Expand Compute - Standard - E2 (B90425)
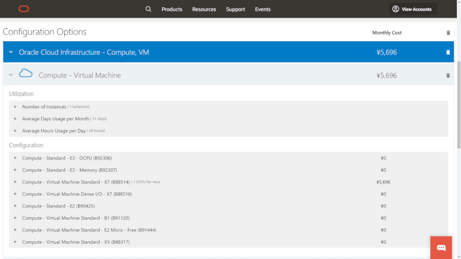Image resolution: width=461 pixels, height=259 pixels. coord(15,206)
